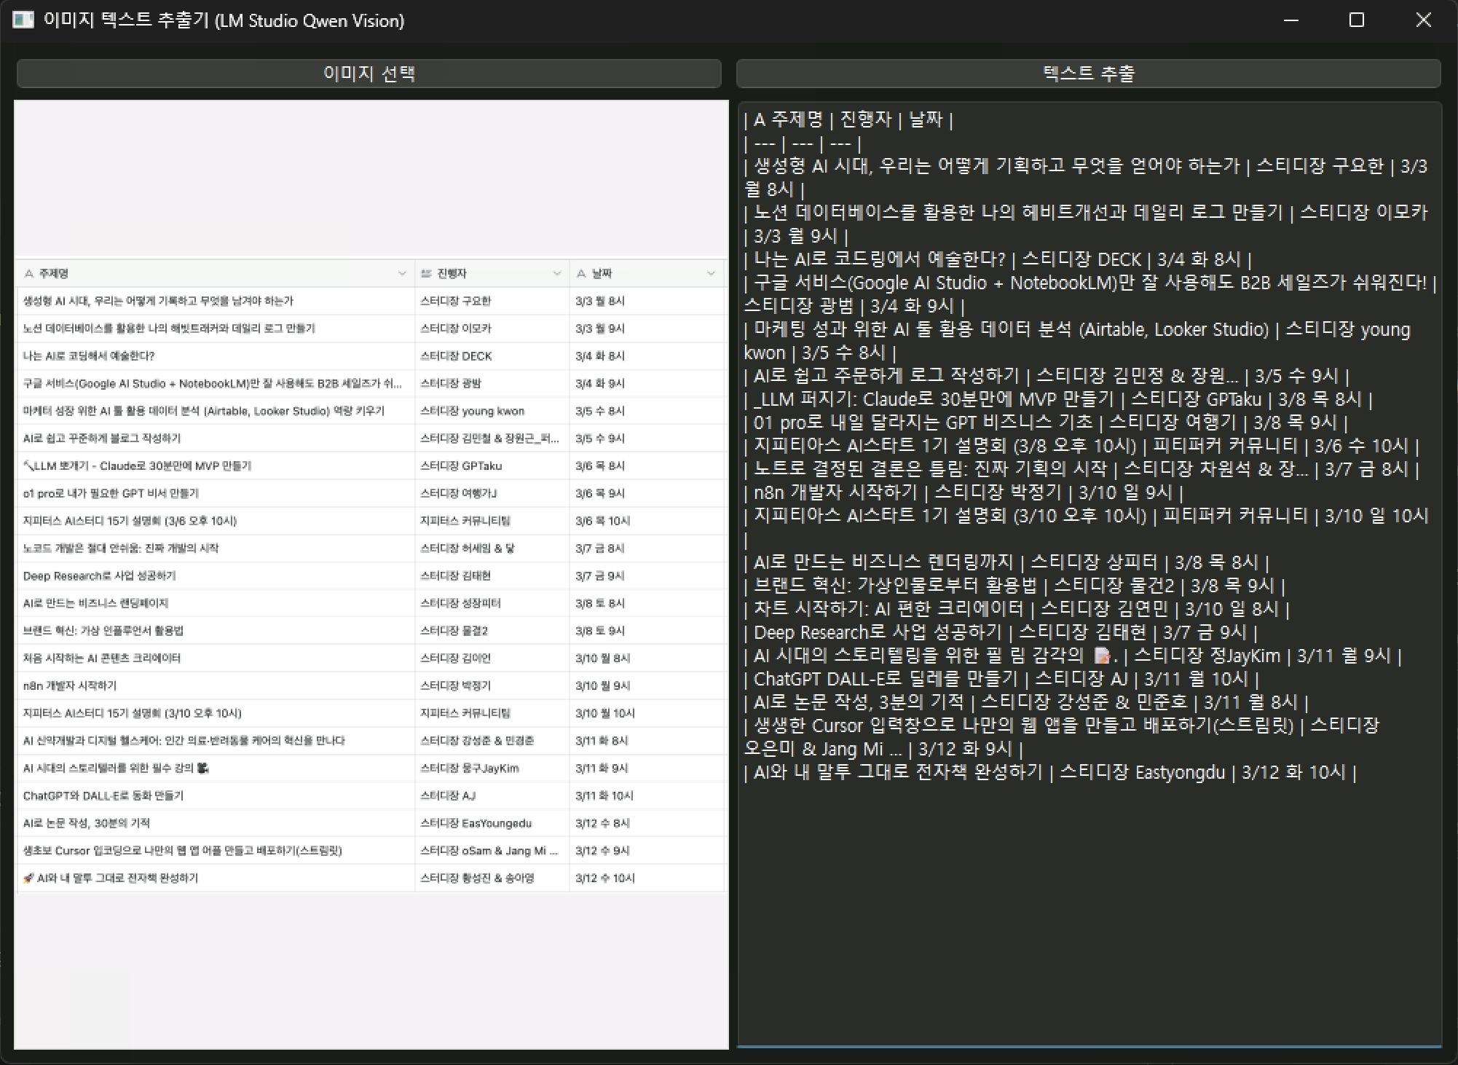Click the list icon beside 진행자 header
Screen dimensions: 1458x1065
pyautogui.click(x=427, y=274)
